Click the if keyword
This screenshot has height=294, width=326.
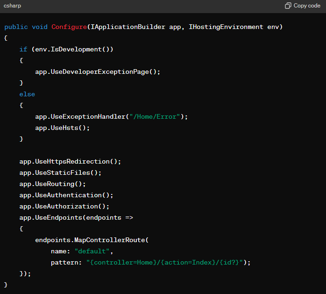(23, 50)
